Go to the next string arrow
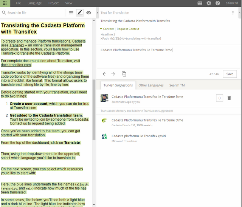Image resolution: width=242 pixels, height=207 pixels. [x=113, y=74]
